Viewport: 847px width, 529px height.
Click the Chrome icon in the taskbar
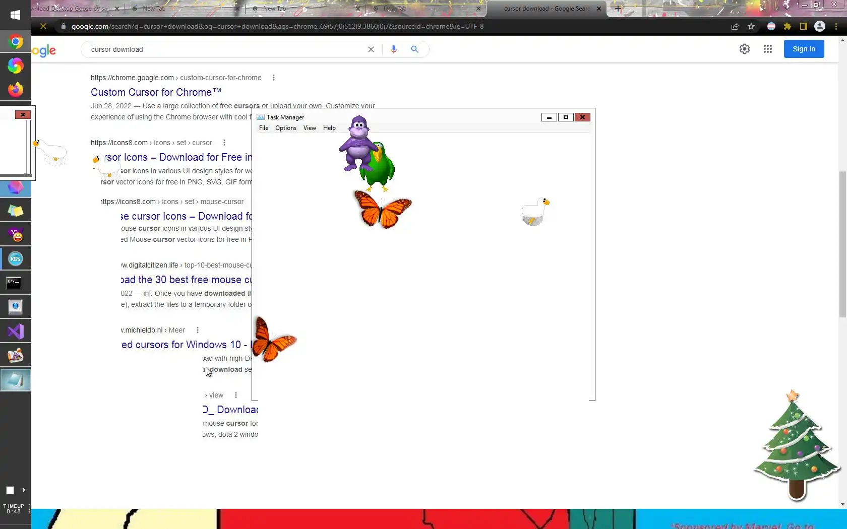point(15,41)
